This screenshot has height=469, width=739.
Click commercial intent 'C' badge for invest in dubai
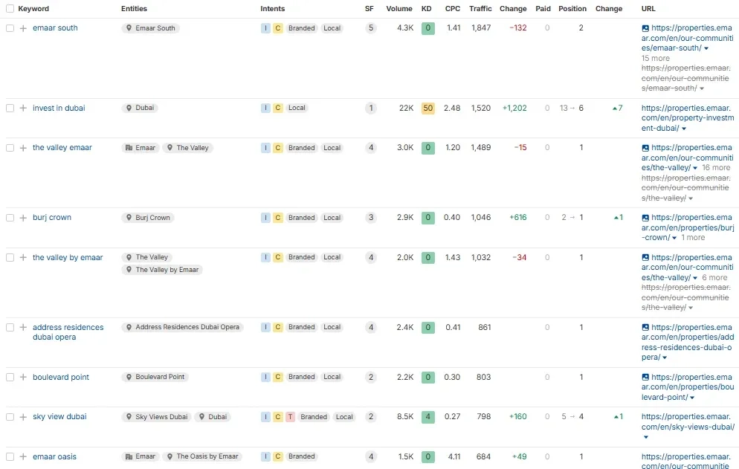tap(278, 108)
